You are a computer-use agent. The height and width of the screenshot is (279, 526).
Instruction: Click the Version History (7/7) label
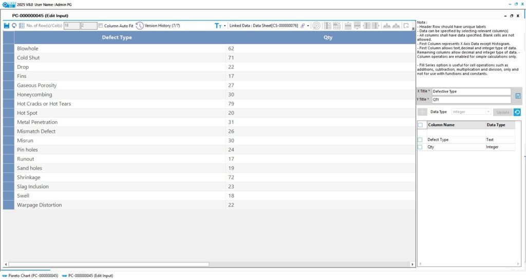click(162, 26)
